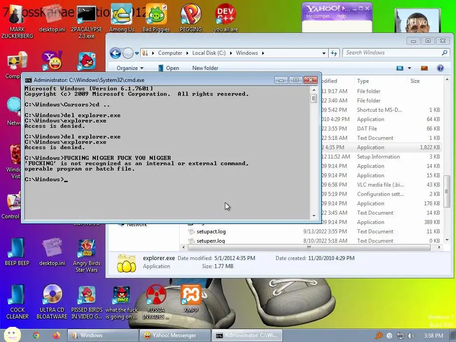Select the ULTRA CD BLOATWARE disc icon

pyautogui.click(x=52, y=302)
